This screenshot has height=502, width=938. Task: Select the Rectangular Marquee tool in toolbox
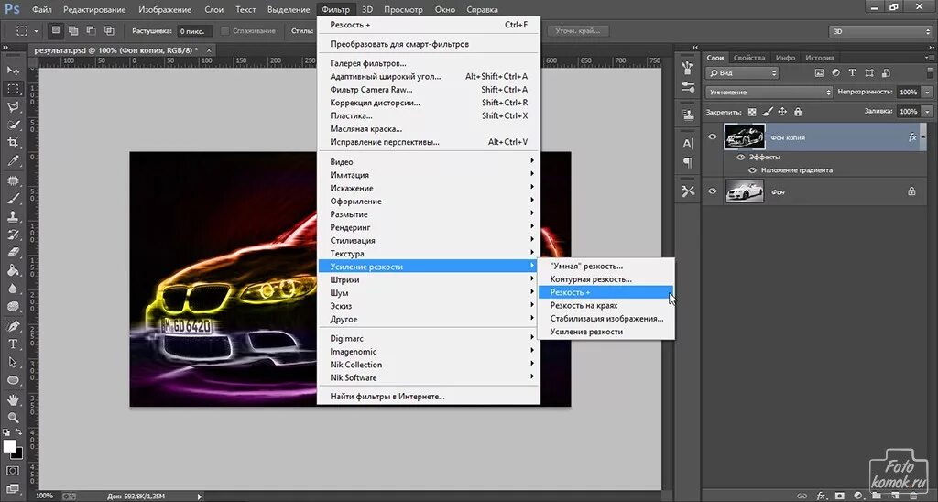(x=13, y=89)
